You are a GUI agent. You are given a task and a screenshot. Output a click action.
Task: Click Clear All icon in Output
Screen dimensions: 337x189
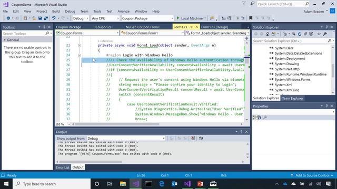click(x=193, y=138)
